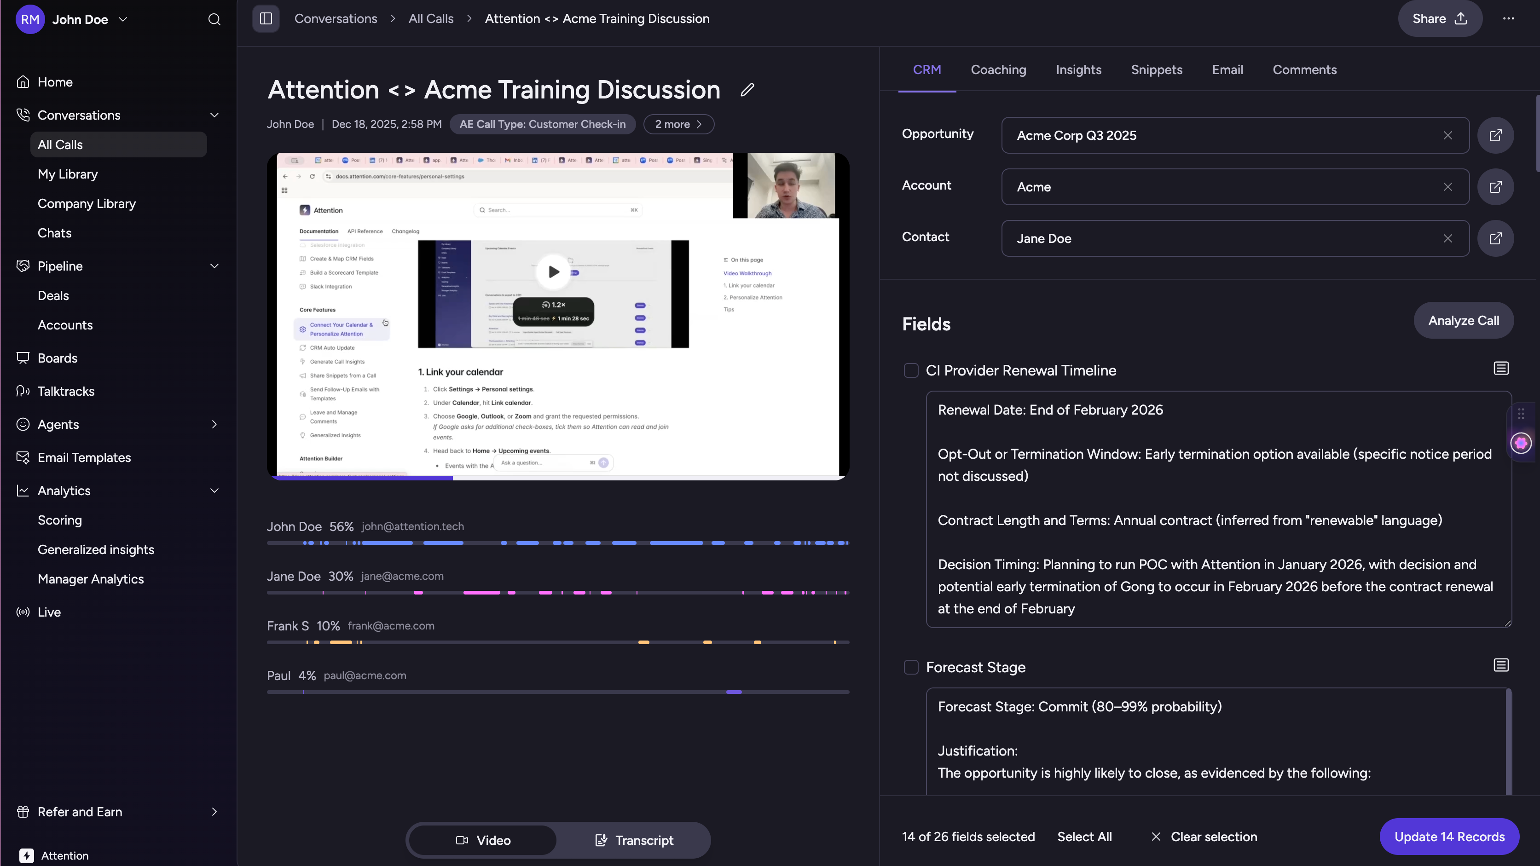Expand the '2 more' tags chip
The width and height of the screenshot is (1540, 866).
[x=678, y=124]
